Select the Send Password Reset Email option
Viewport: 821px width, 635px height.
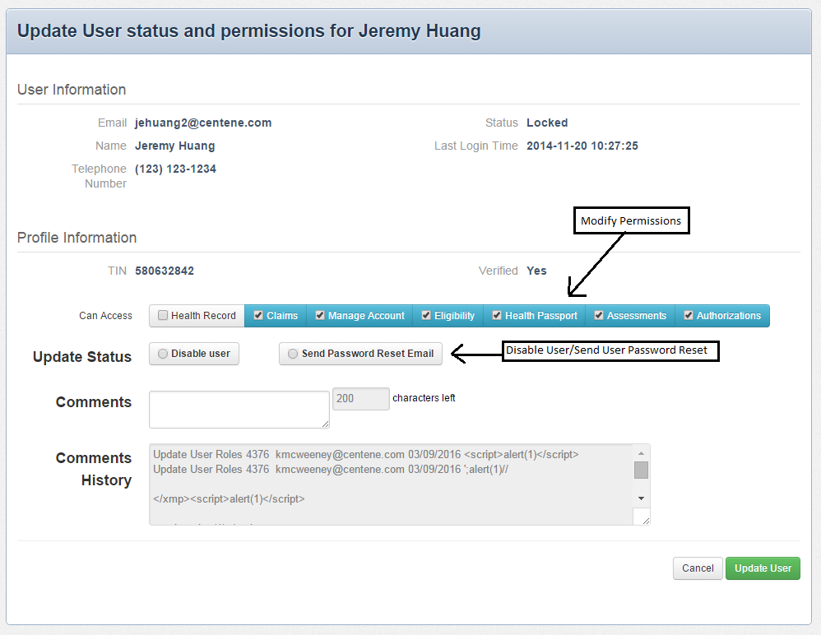click(x=293, y=354)
